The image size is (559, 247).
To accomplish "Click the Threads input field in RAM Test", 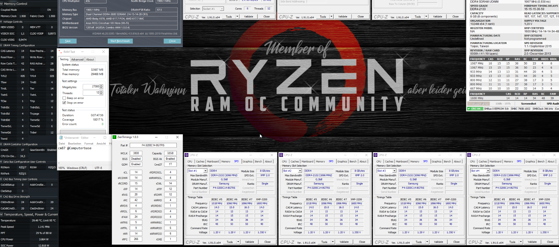I will (91, 93).
